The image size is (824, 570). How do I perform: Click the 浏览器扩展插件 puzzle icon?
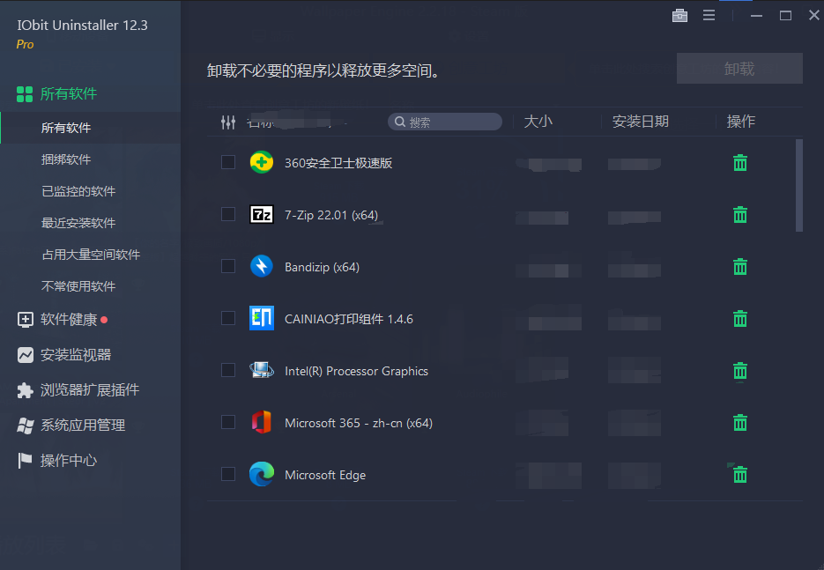25,390
